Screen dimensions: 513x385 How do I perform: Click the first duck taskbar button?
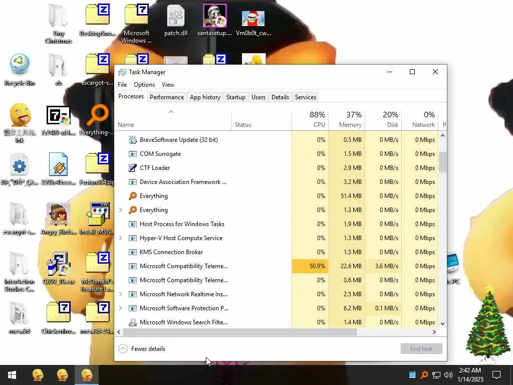click(38, 375)
